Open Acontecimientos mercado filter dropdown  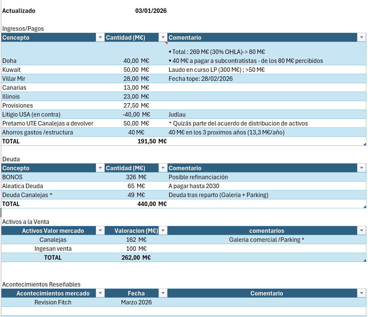click(100, 293)
